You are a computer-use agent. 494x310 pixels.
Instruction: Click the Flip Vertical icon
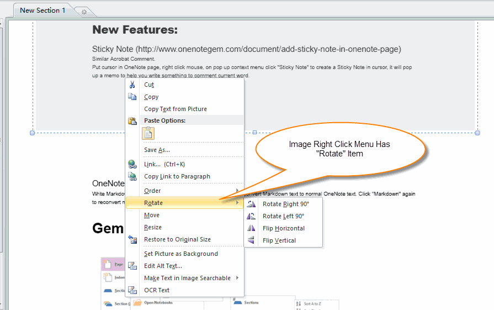click(251, 240)
